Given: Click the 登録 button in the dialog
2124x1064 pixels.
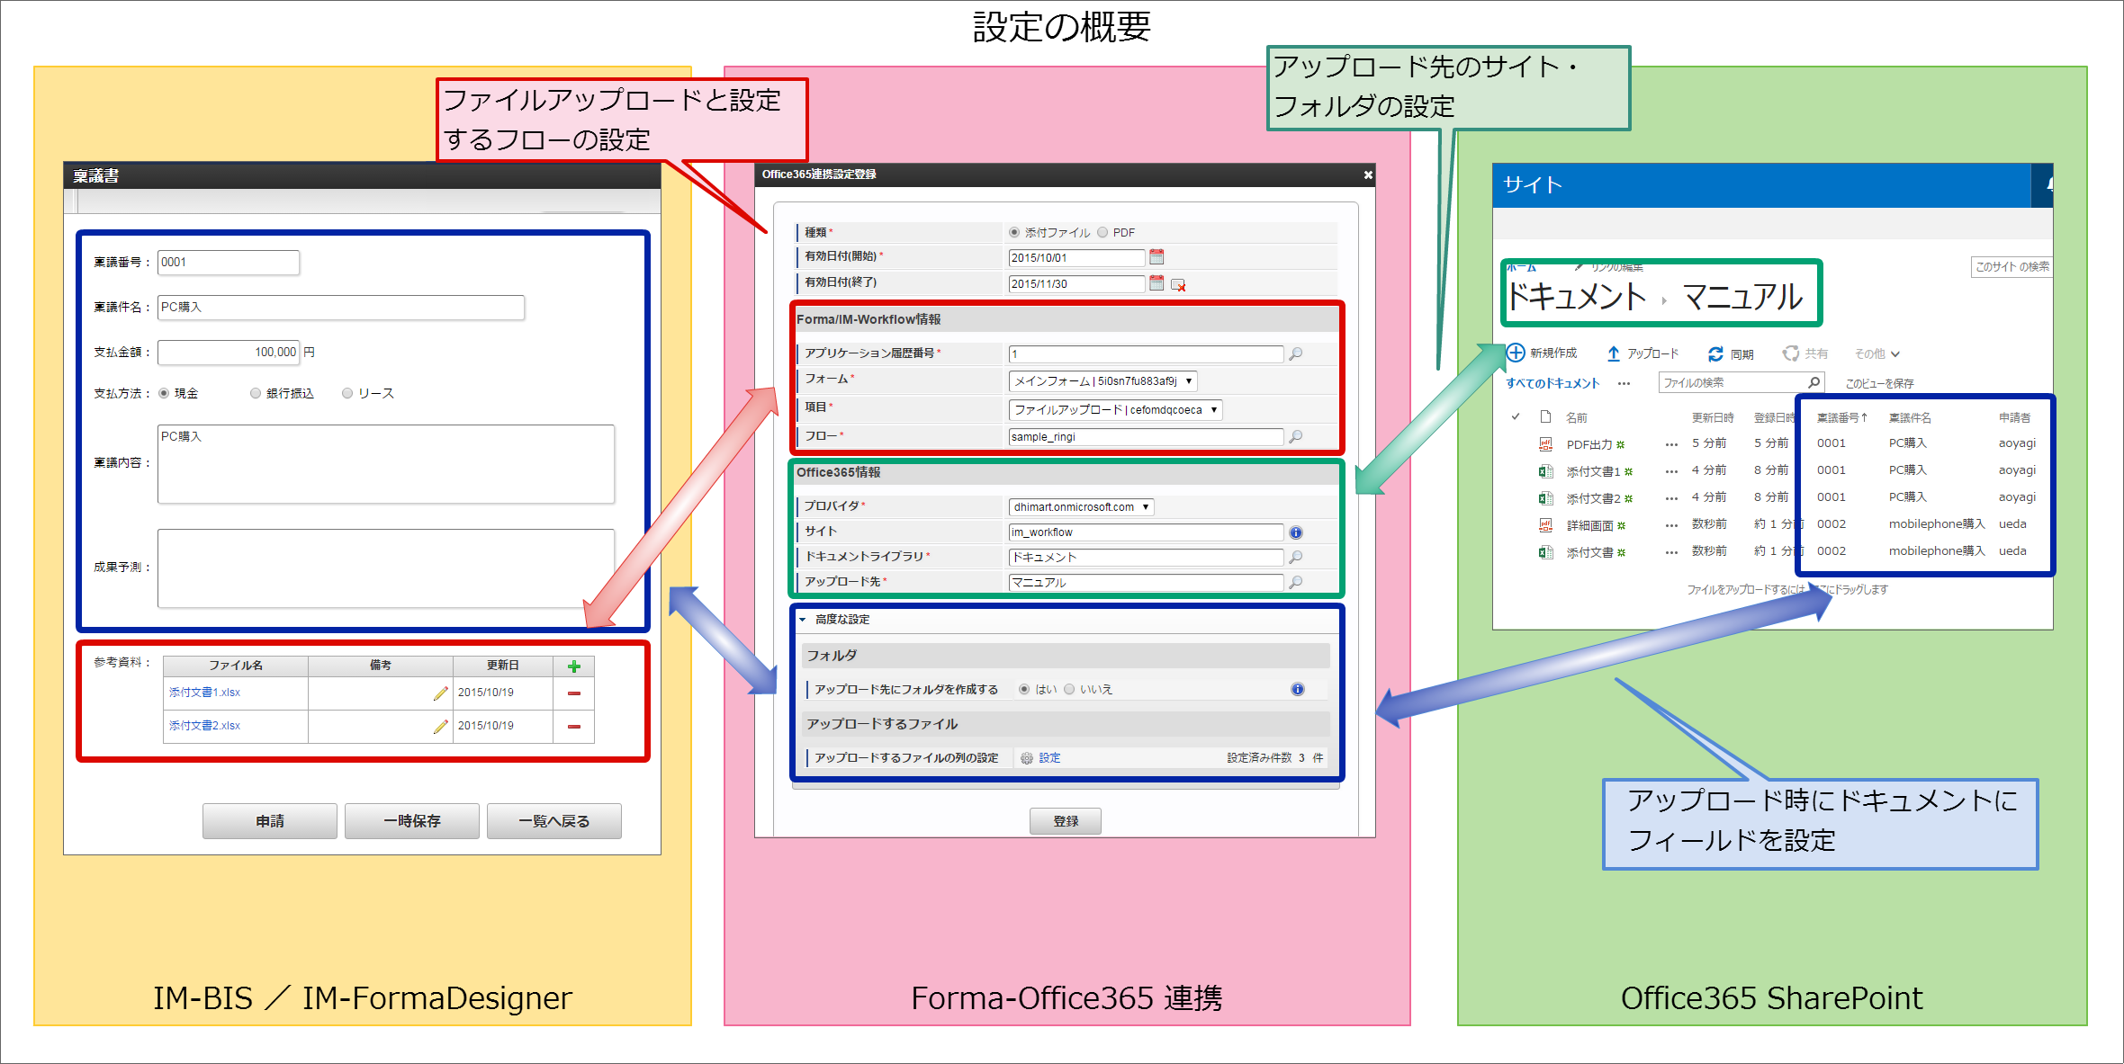Looking at the screenshot, I should (x=1066, y=821).
